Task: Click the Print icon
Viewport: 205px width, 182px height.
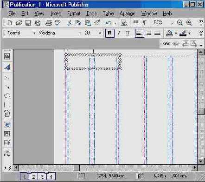Action: pos(49,23)
